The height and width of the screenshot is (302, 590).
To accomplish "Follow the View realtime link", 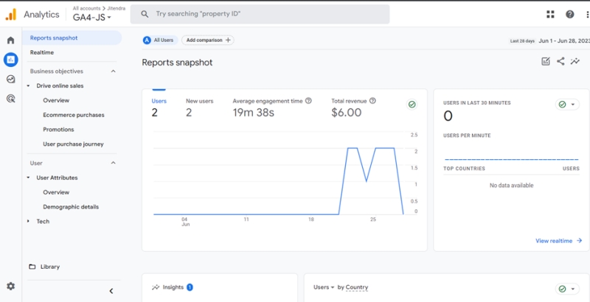I will tap(558, 240).
